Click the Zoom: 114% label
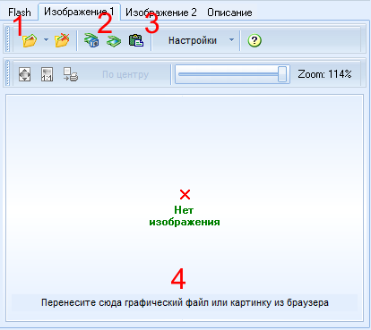This screenshot has height=330, width=371. pos(324,74)
